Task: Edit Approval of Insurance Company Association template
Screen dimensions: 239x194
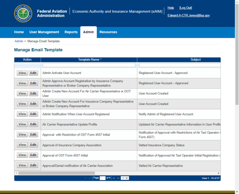Action: [34, 145]
